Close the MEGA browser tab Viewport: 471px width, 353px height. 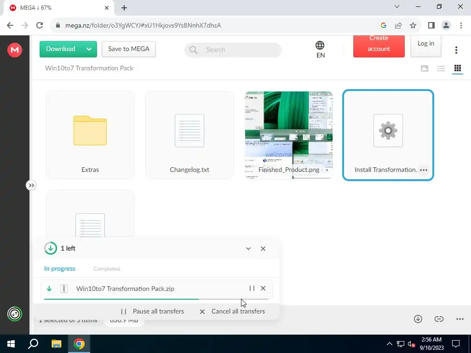point(107,8)
